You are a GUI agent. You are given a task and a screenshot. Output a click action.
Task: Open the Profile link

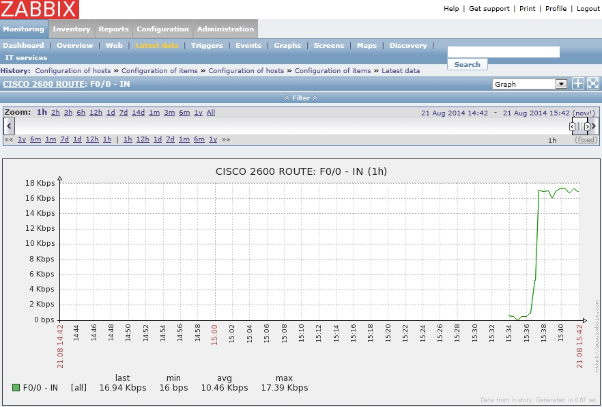[556, 8]
